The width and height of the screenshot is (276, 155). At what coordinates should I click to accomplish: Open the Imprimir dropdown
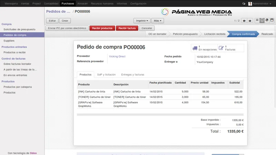(x=142, y=21)
